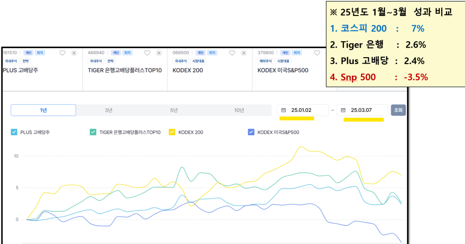
Task: Remove TIGER 은행고배당플러스TOP10 card with X
Action: coord(159,53)
